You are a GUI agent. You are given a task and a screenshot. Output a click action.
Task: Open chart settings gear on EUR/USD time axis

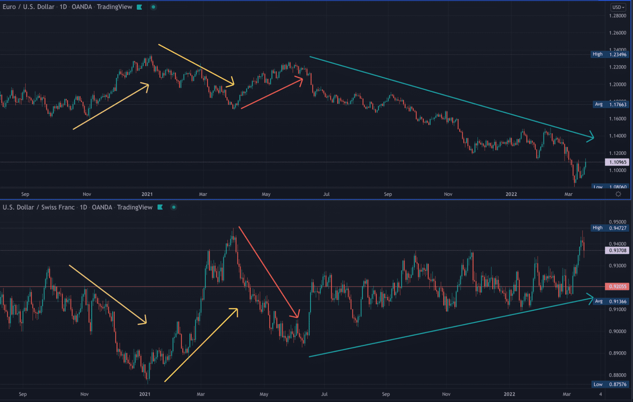click(618, 194)
